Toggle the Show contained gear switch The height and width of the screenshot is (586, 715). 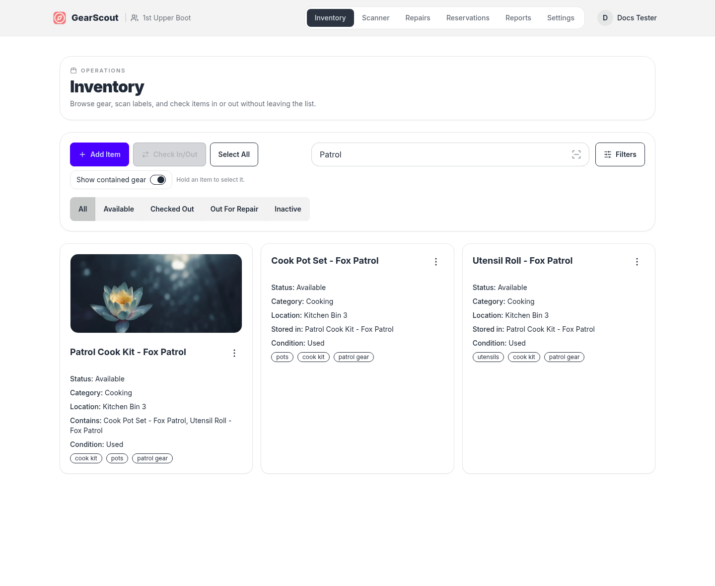158,180
